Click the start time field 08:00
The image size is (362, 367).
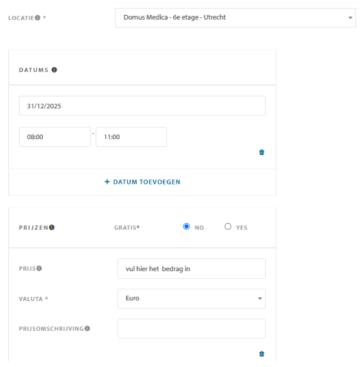[55, 137]
